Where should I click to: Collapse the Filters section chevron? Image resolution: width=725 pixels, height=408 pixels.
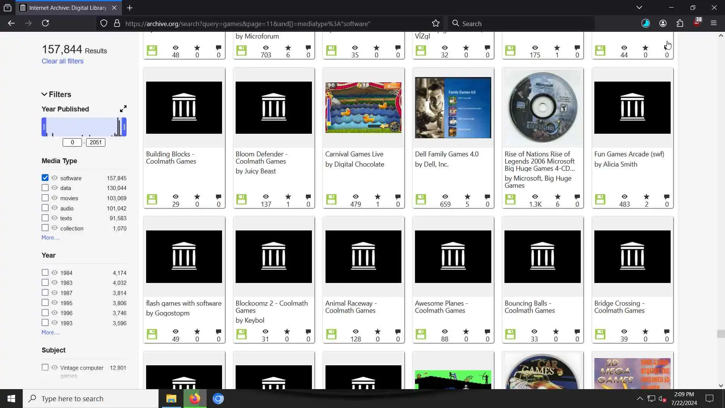coord(44,94)
